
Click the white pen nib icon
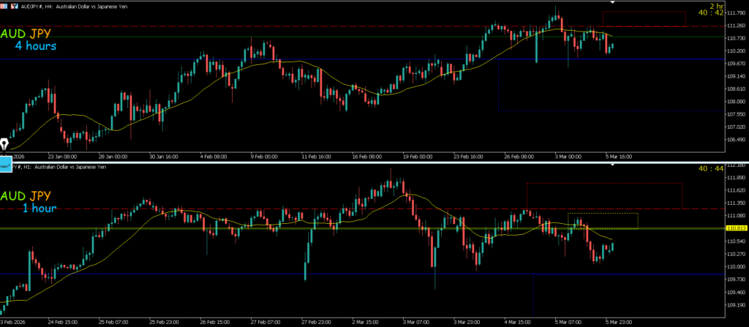4,144
